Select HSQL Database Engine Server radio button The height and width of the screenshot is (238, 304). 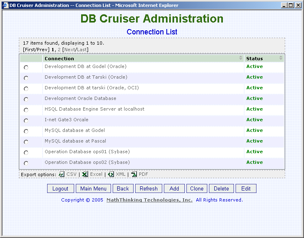[26, 110]
